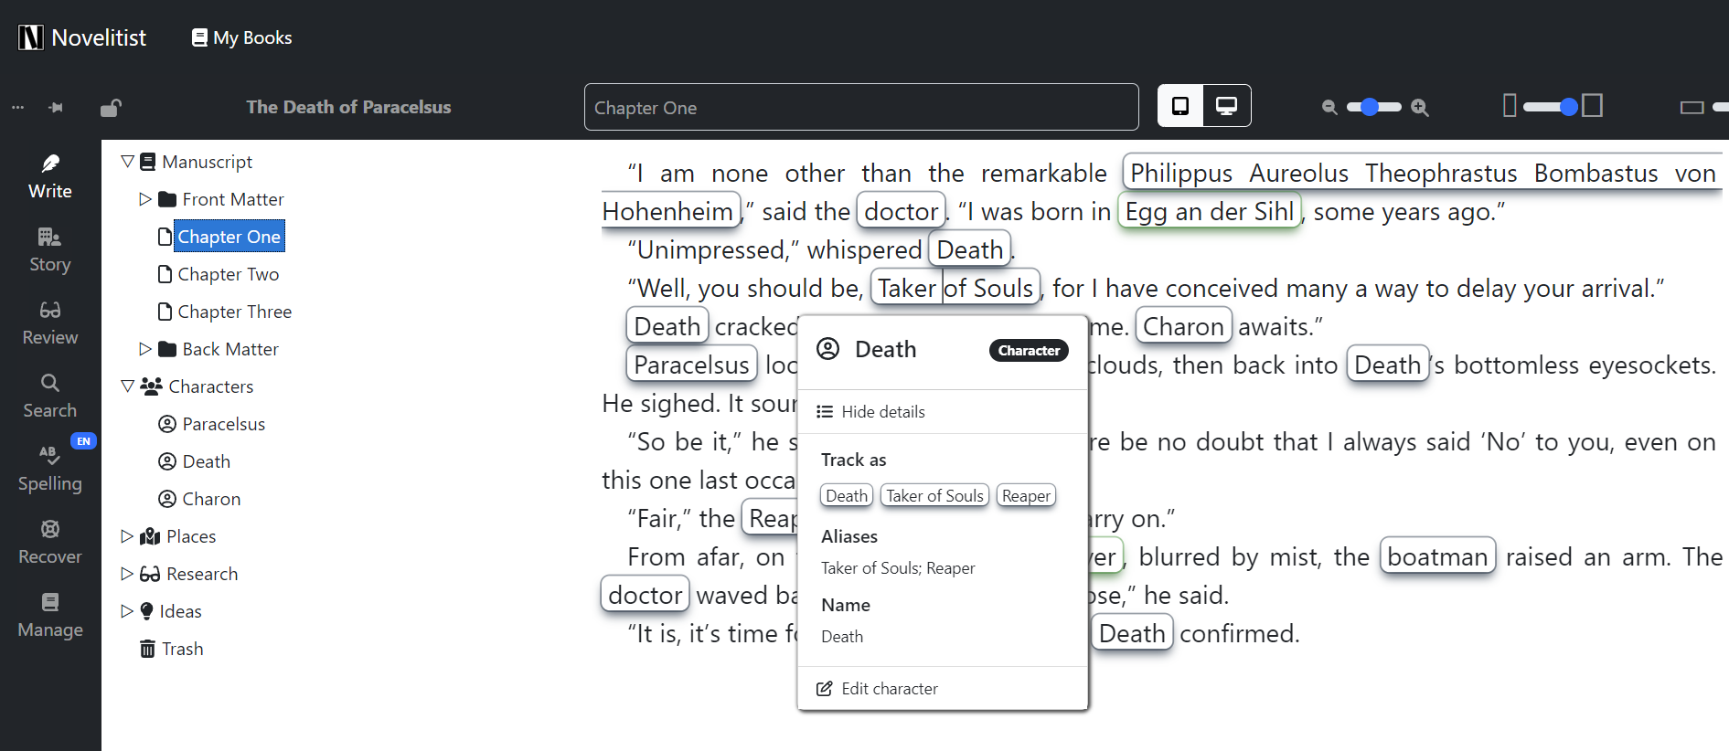This screenshot has height=751, width=1729.
Task: Switch to desktop monitor view mode
Action: (x=1226, y=106)
